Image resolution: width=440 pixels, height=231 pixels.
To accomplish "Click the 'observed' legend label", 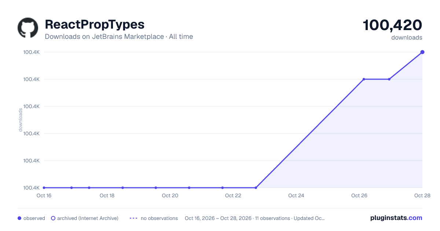I will tap(34, 218).
